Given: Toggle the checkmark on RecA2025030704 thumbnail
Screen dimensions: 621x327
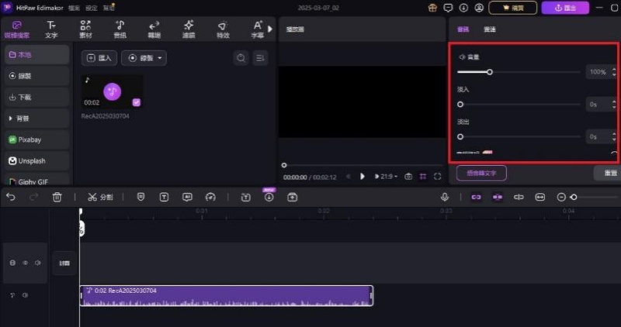Looking at the screenshot, I should click(137, 102).
